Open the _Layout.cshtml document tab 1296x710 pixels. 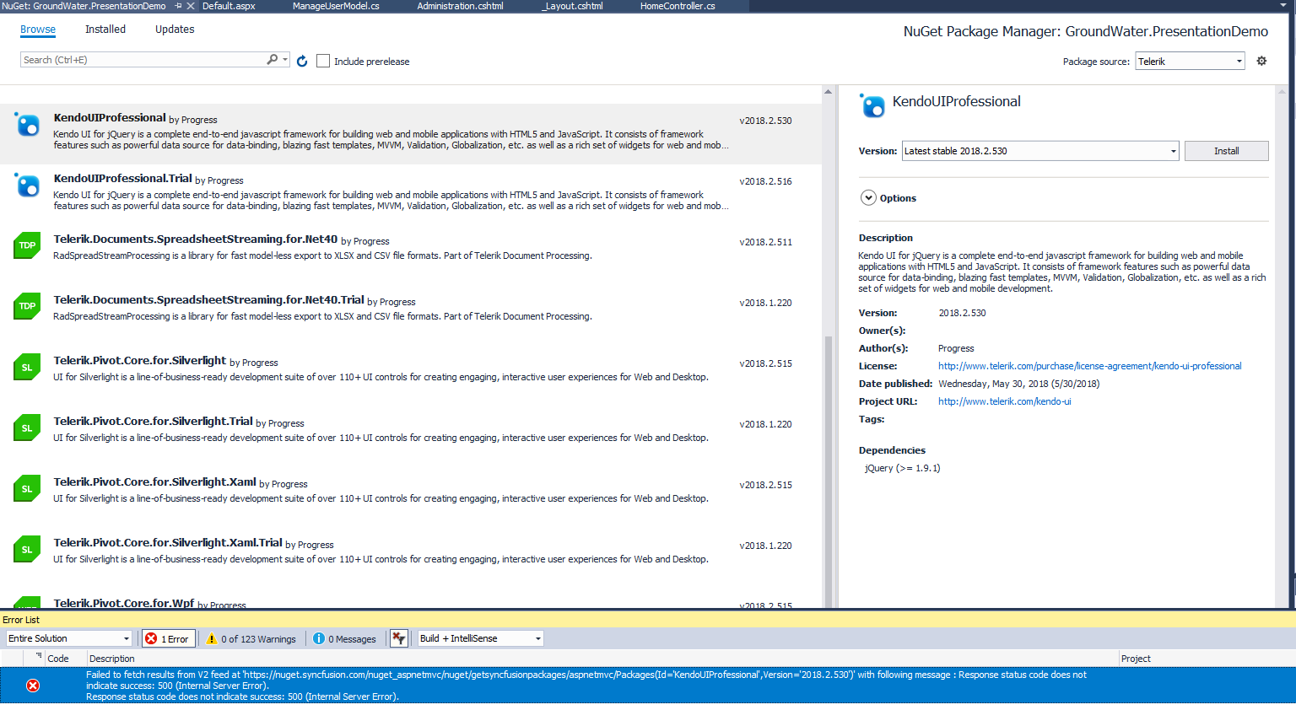coord(573,6)
